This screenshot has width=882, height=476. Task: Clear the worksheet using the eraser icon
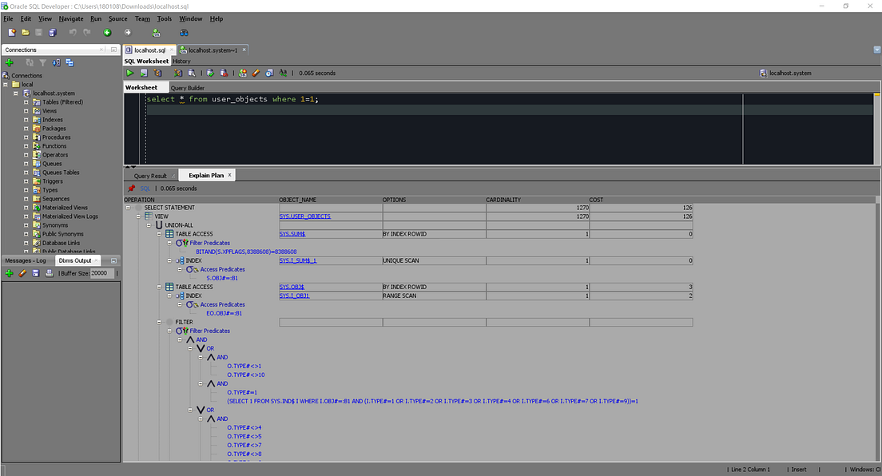pyautogui.click(x=256, y=73)
